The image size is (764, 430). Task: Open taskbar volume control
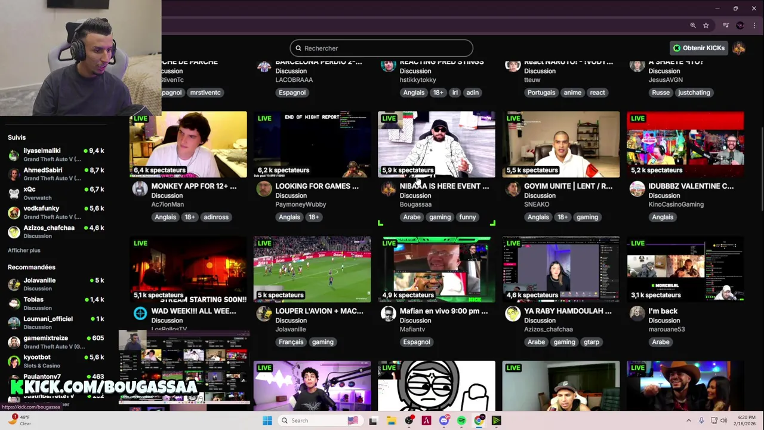click(x=723, y=420)
